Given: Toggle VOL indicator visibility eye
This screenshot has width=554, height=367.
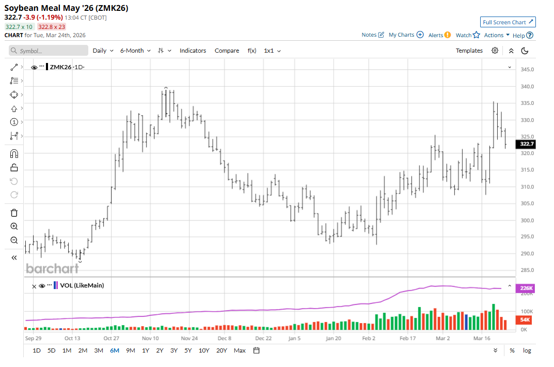Looking at the screenshot, I should pos(42,286).
